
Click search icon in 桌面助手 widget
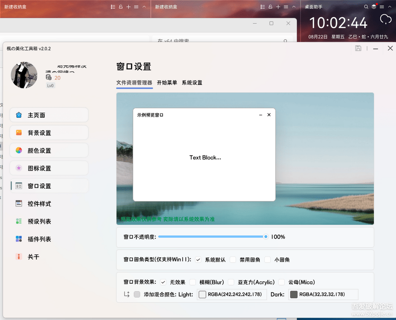point(366,7)
